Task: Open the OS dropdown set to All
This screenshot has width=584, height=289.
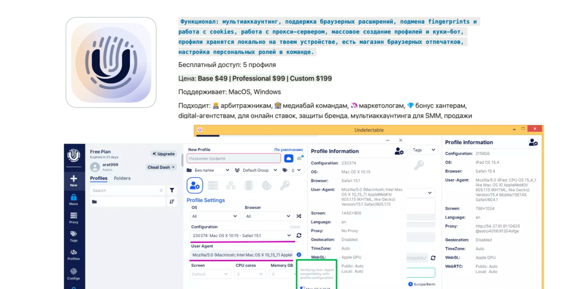Action: pos(215,216)
